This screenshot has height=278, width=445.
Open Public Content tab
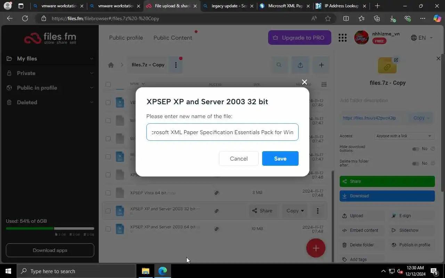173,38
